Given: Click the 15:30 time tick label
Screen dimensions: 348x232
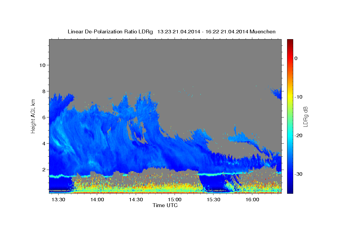Looking at the screenshot, I should [213, 200].
